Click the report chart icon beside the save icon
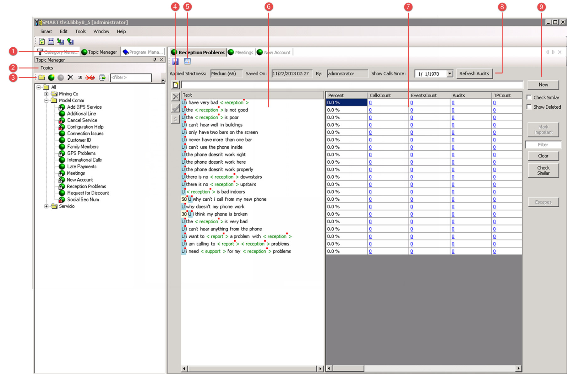 coord(188,62)
